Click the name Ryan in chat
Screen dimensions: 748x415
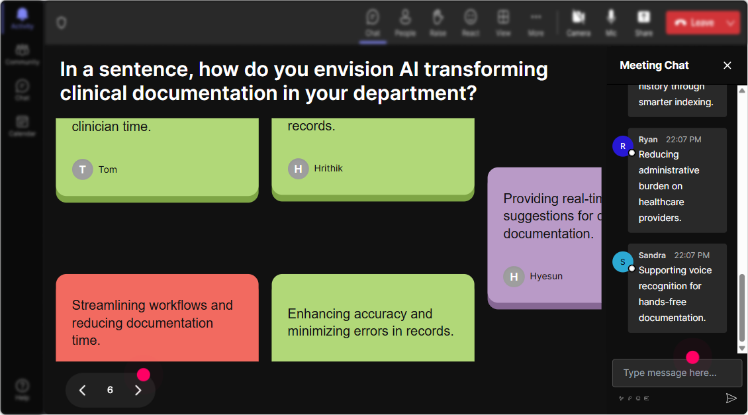click(x=648, y=139)
